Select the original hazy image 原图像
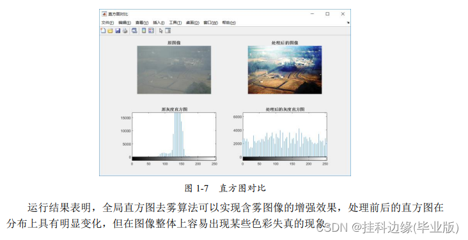Image resolution: width=468 pixels, height=240 pixels. pyautogui.click(x=174, y=70)
